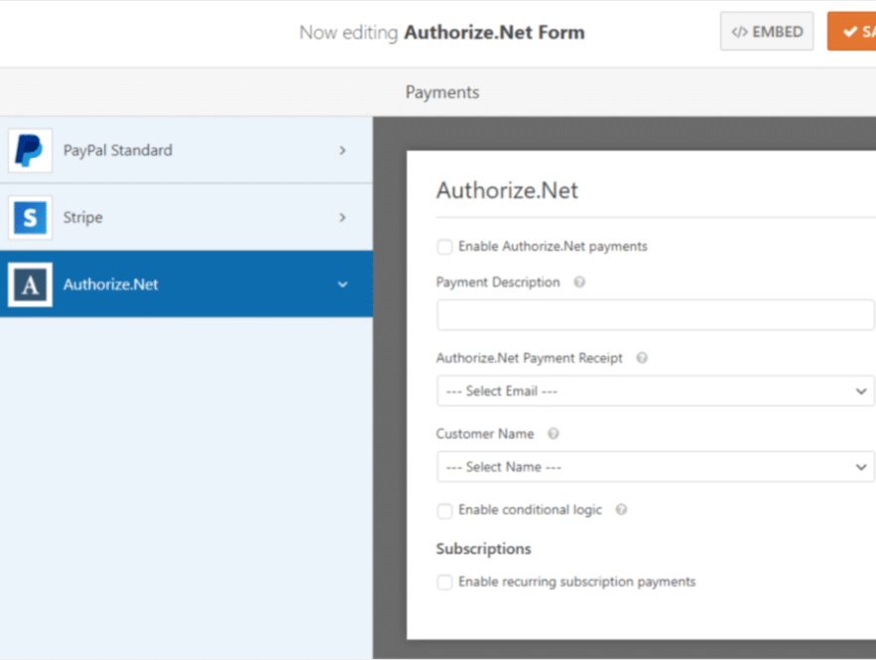Viewport: 876px width, 660px height.
Task: Open the Select Name dropdown
Action: click(655, 466)
